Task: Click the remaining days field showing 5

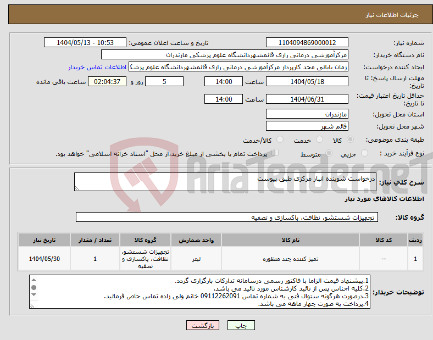Action: pyautogui.click(x=164, y=82)
